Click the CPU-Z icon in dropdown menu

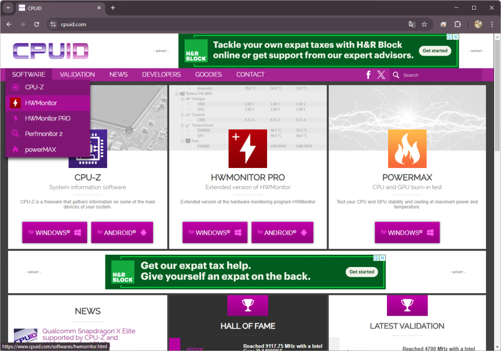click(16, 87)
